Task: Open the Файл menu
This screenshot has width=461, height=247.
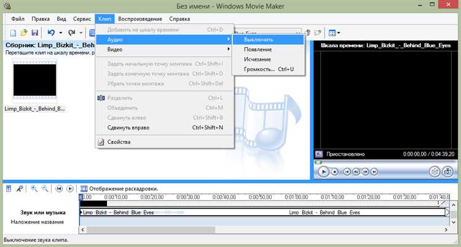Action: pos(18,19)
